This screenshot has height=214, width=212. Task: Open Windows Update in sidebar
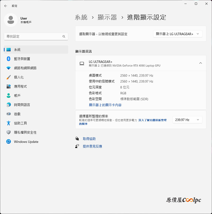pyautogui.click(x=36, y=141)
